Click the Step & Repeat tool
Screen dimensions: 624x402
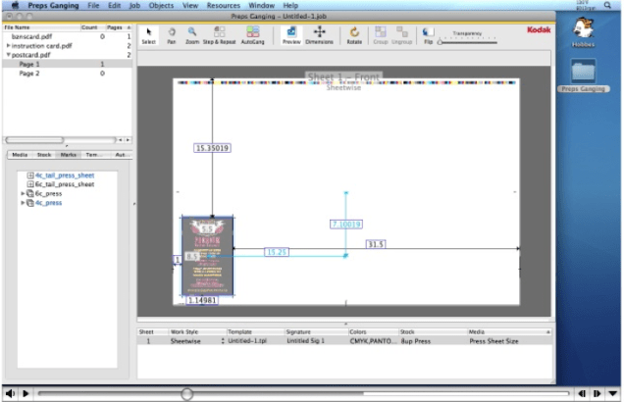click(220, 33)
